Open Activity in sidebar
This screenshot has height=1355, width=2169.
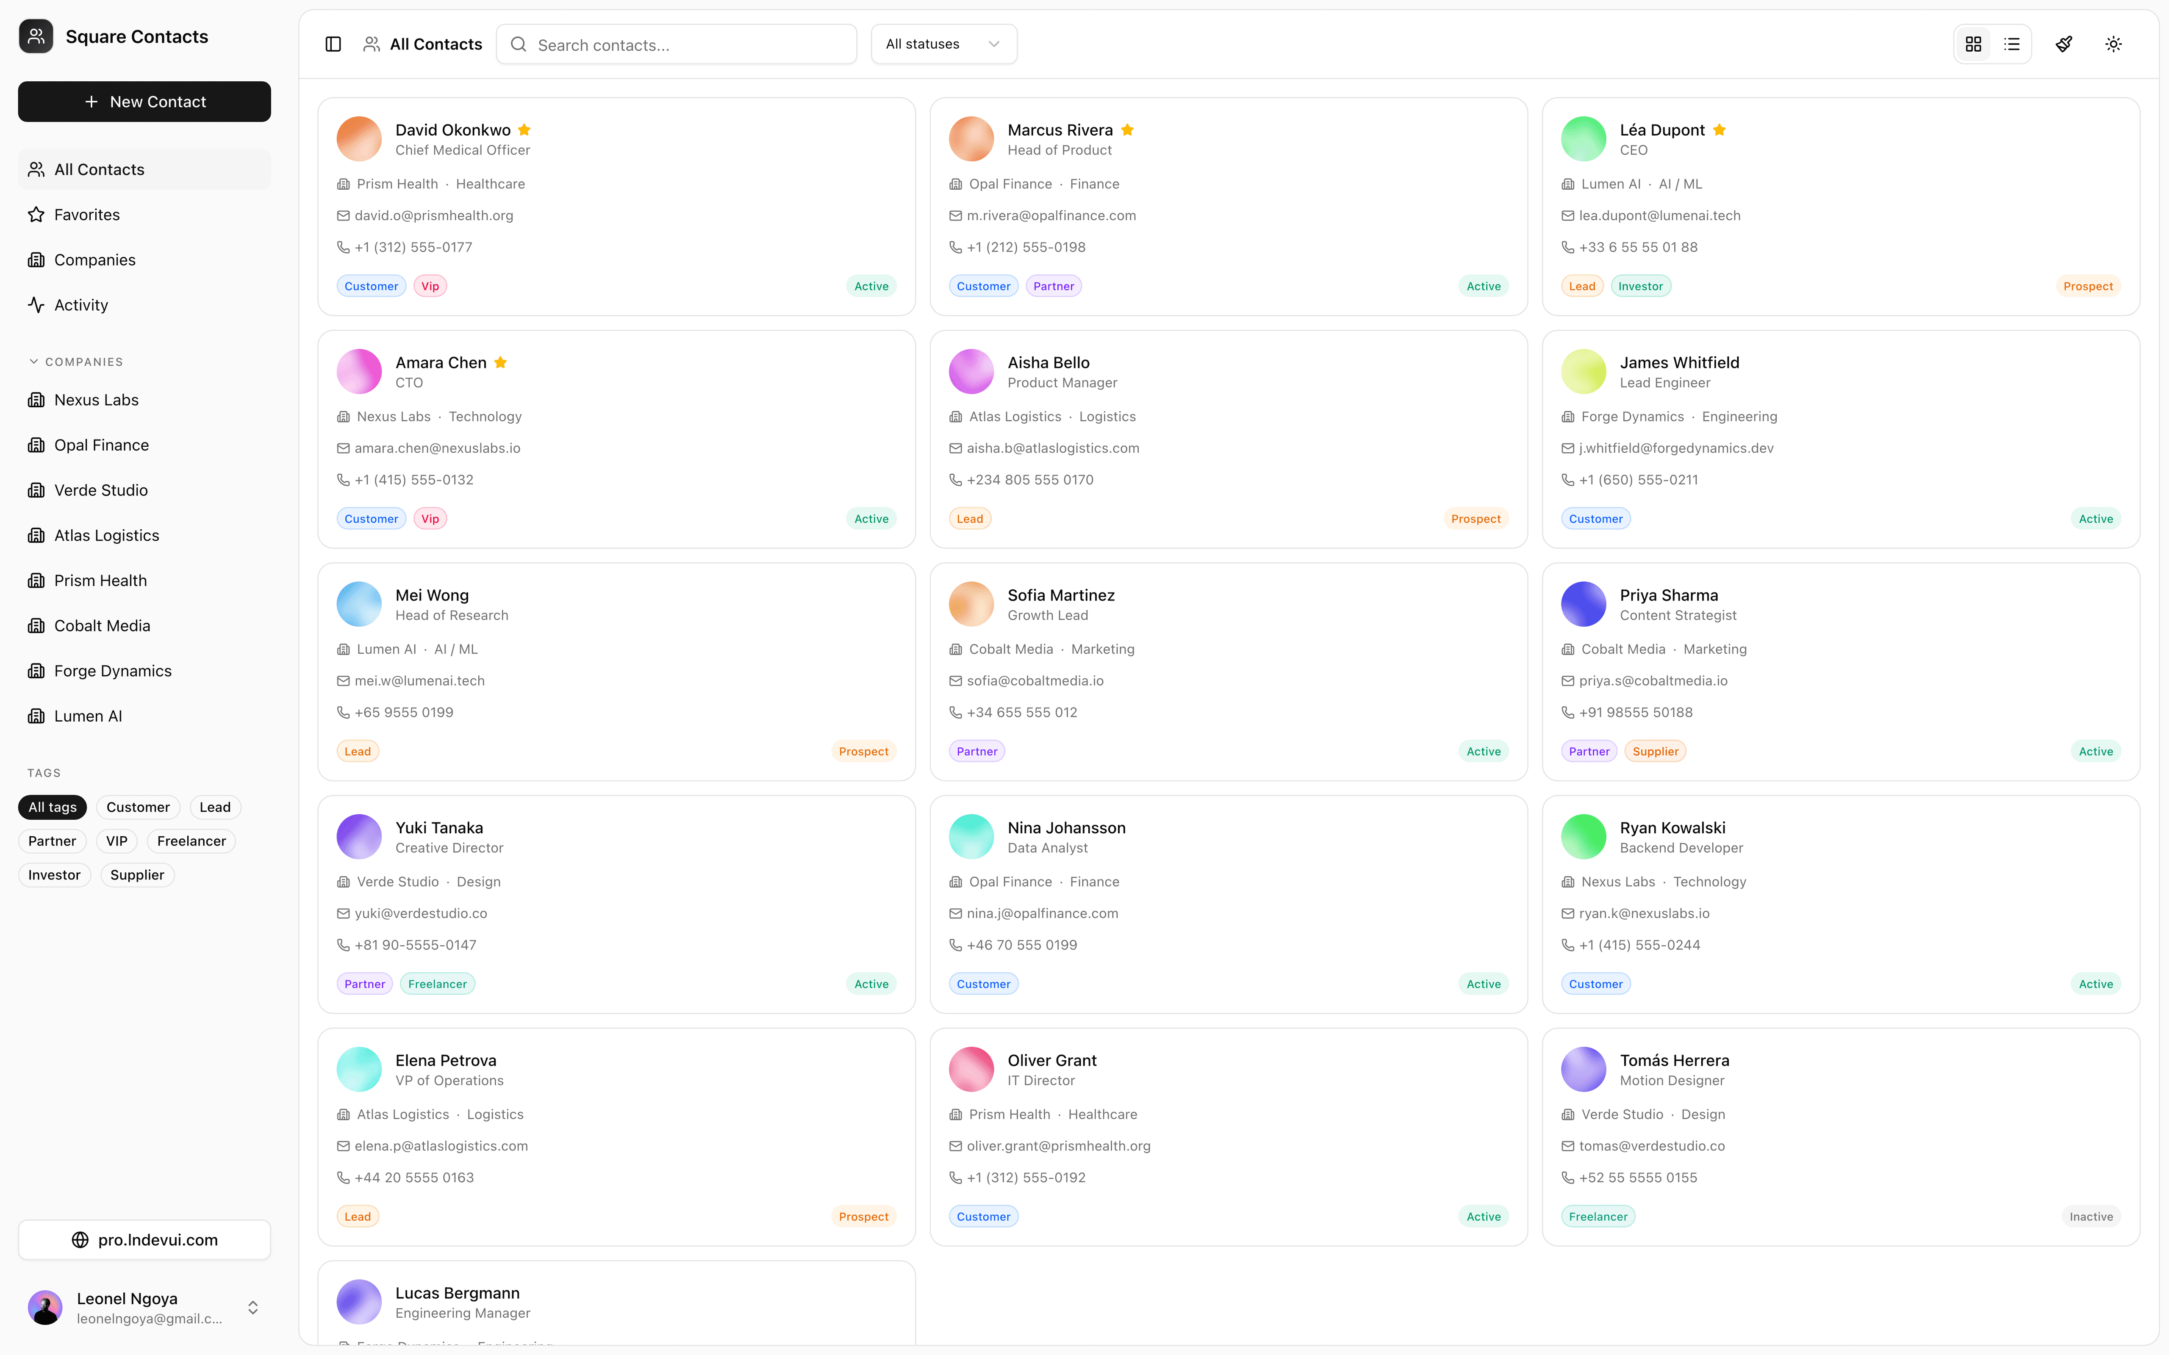tap(144, 305)
